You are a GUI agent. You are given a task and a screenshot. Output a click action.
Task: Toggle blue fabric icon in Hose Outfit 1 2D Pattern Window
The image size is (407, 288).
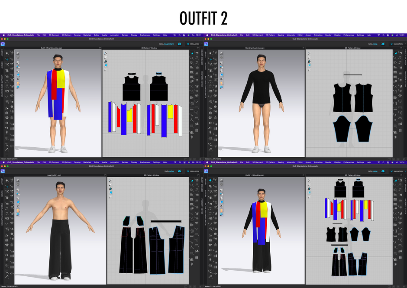[110, 193]
